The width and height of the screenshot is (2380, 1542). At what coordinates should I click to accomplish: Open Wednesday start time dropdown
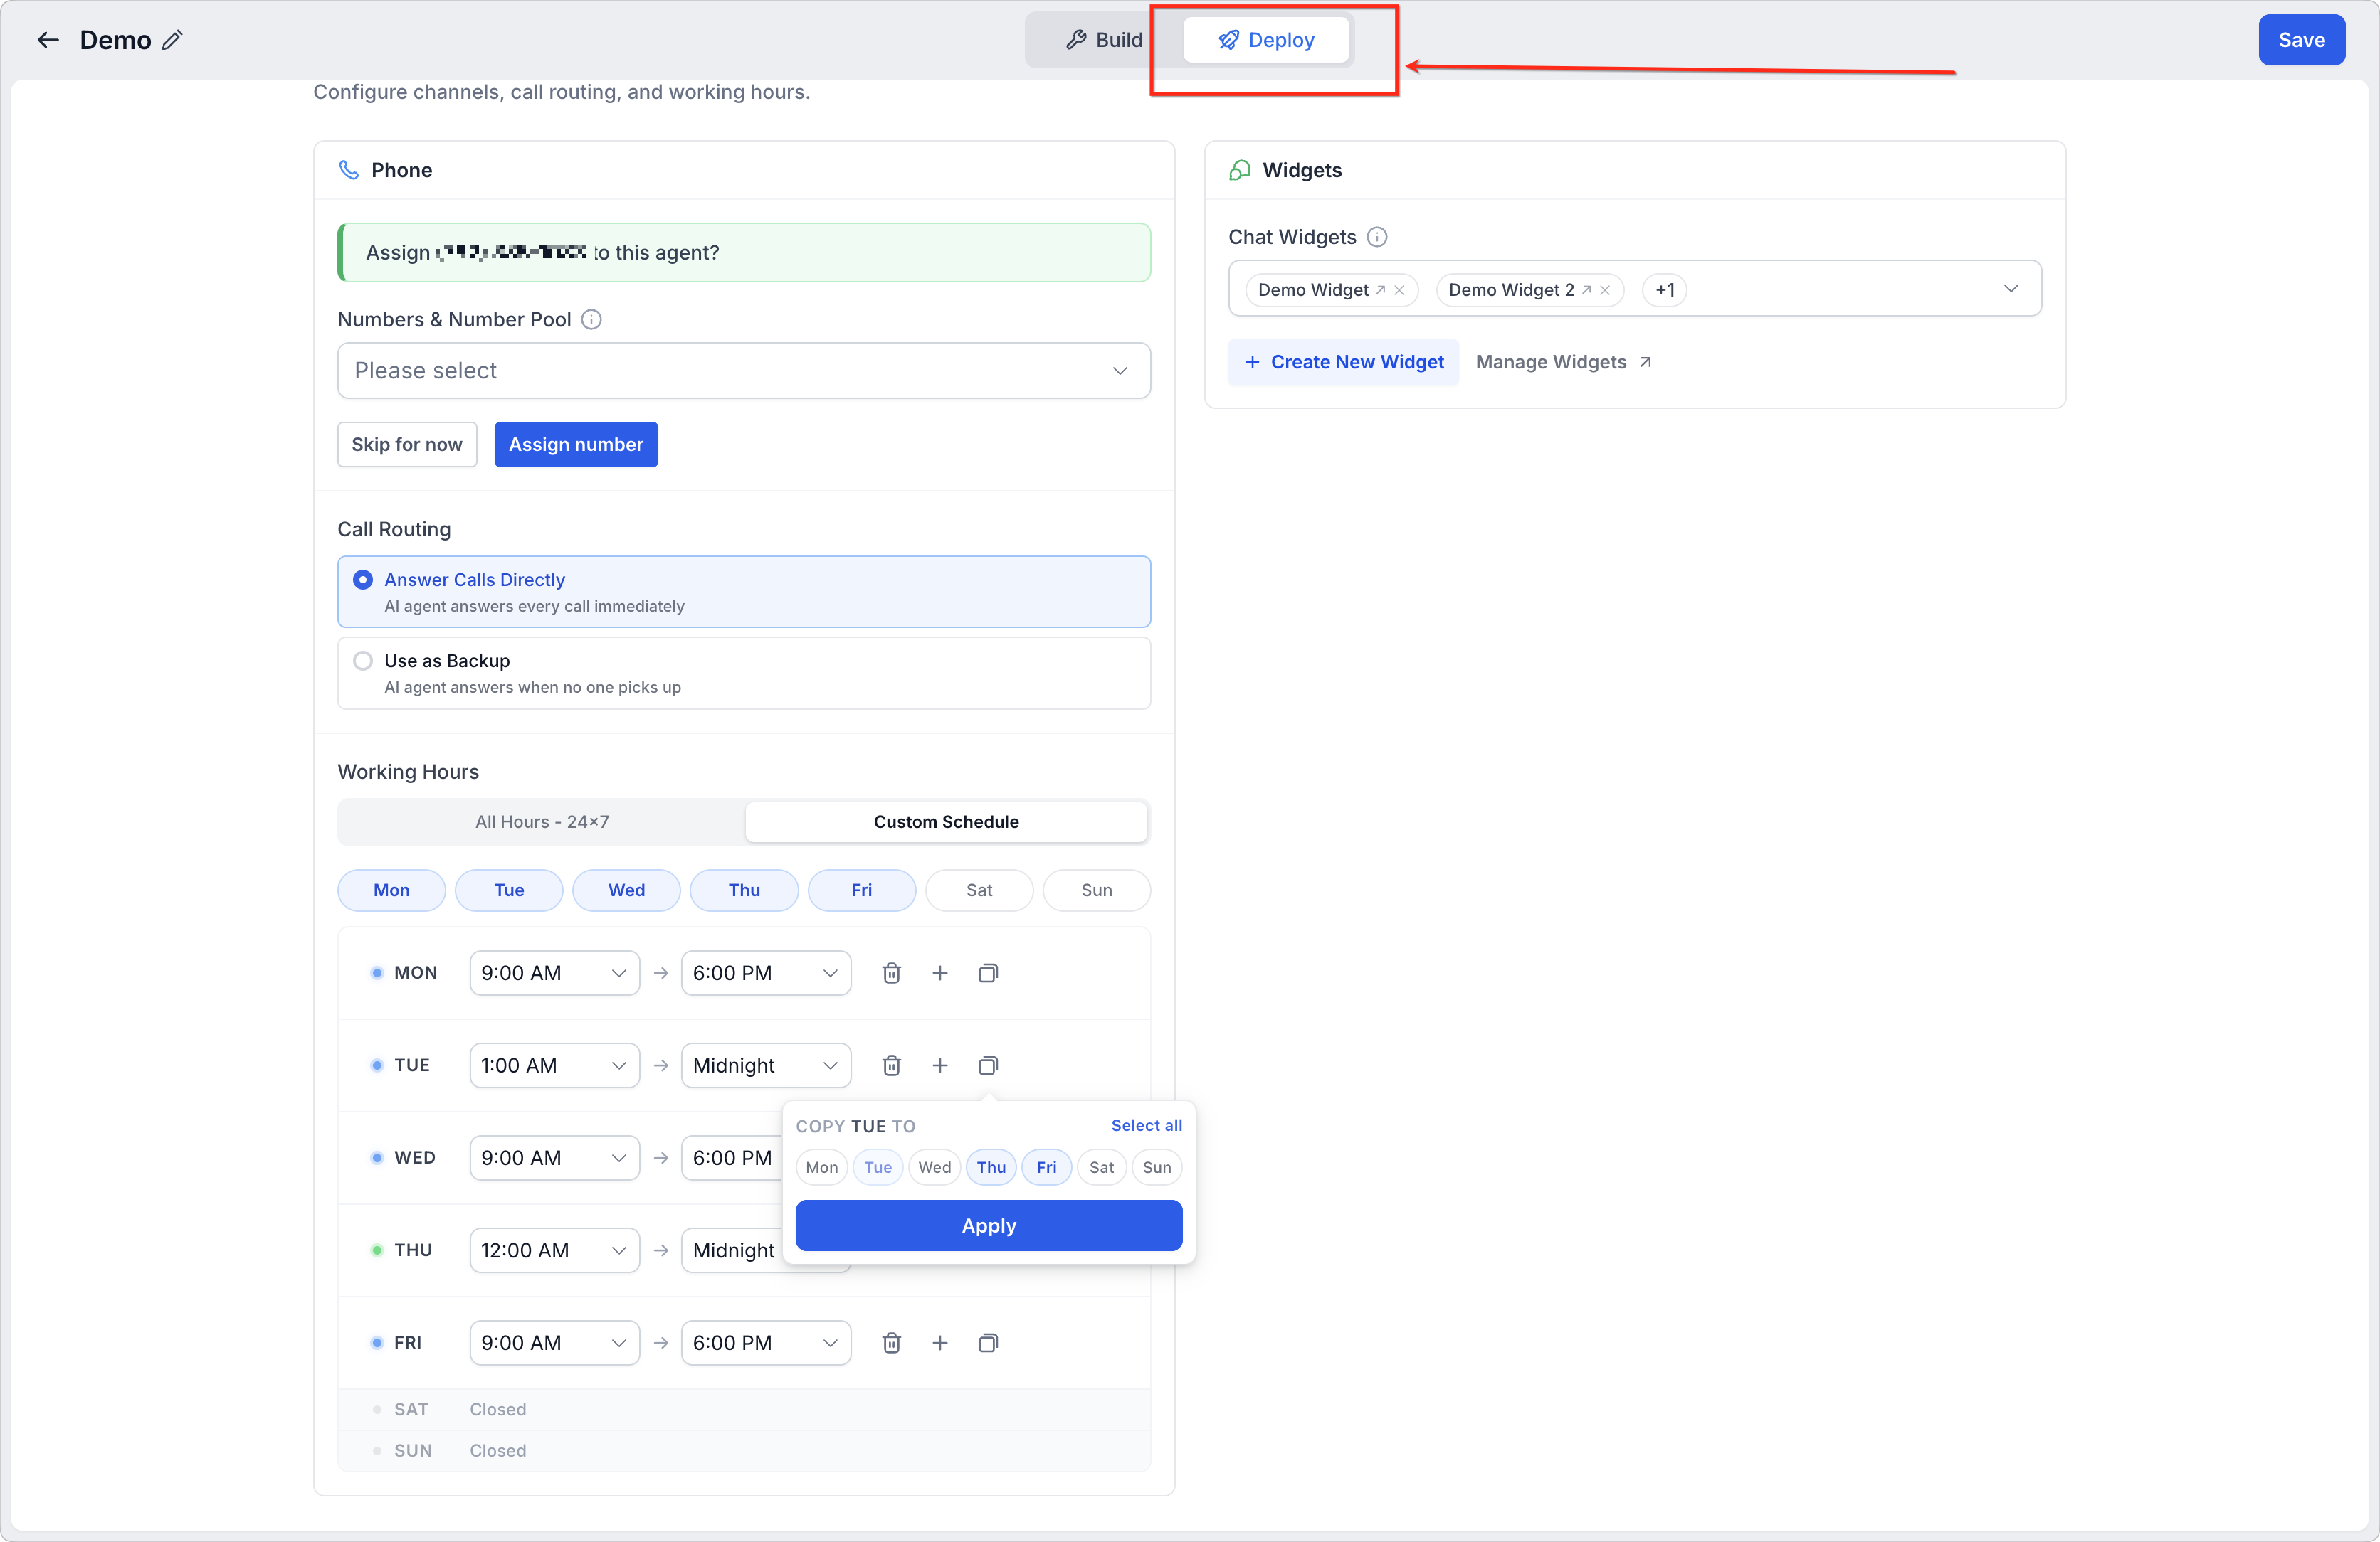[x=555, y=1157]
